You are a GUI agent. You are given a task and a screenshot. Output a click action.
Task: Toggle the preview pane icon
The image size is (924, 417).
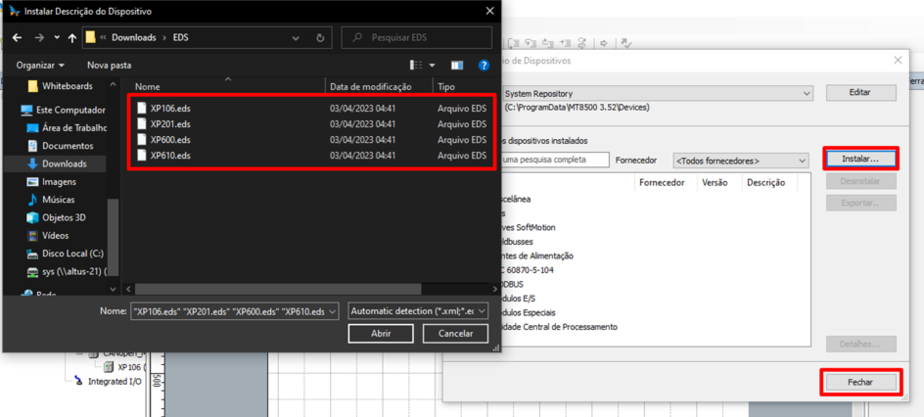tap(456, 66)
